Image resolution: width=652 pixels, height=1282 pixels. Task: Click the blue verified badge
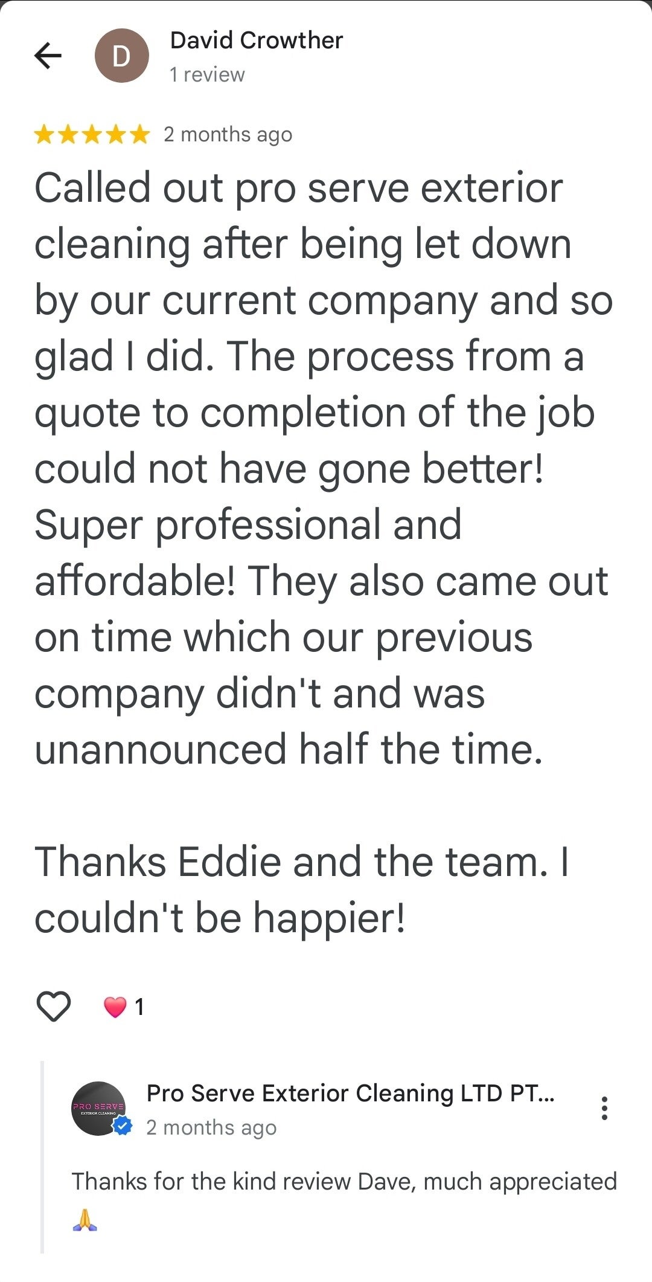click(x=123, y=1126)
